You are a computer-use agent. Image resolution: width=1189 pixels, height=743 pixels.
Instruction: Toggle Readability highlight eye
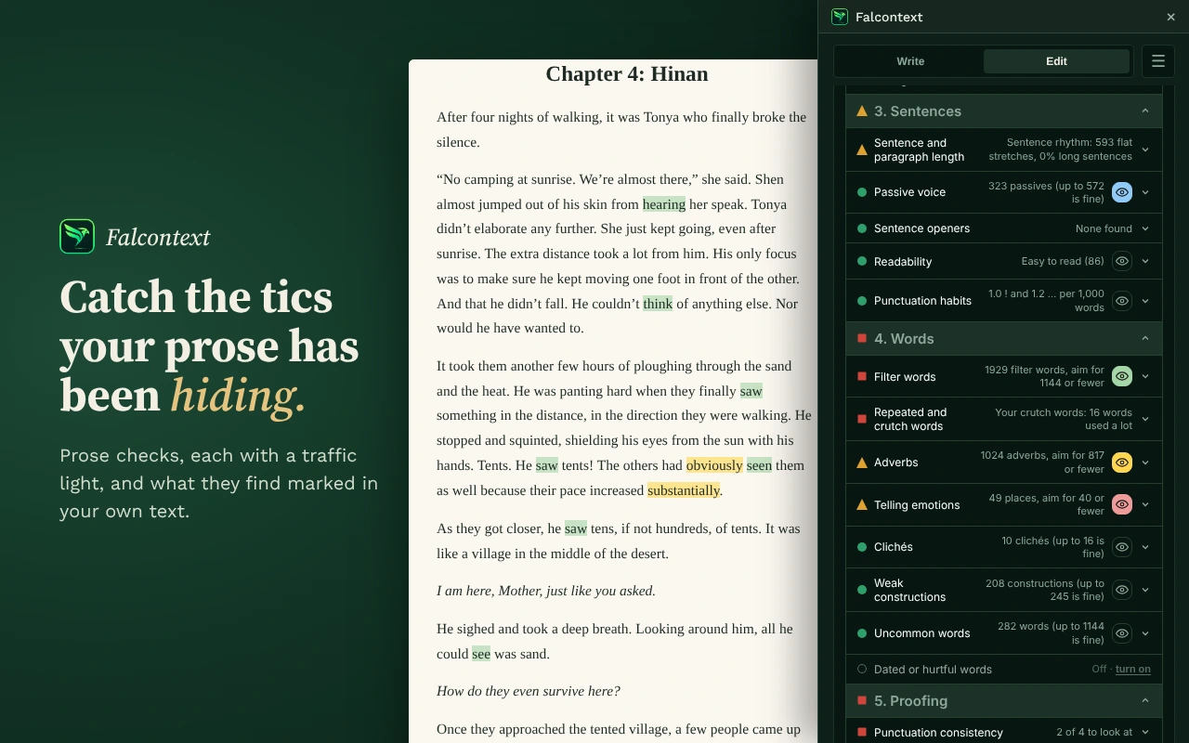tap(1122, 262)
